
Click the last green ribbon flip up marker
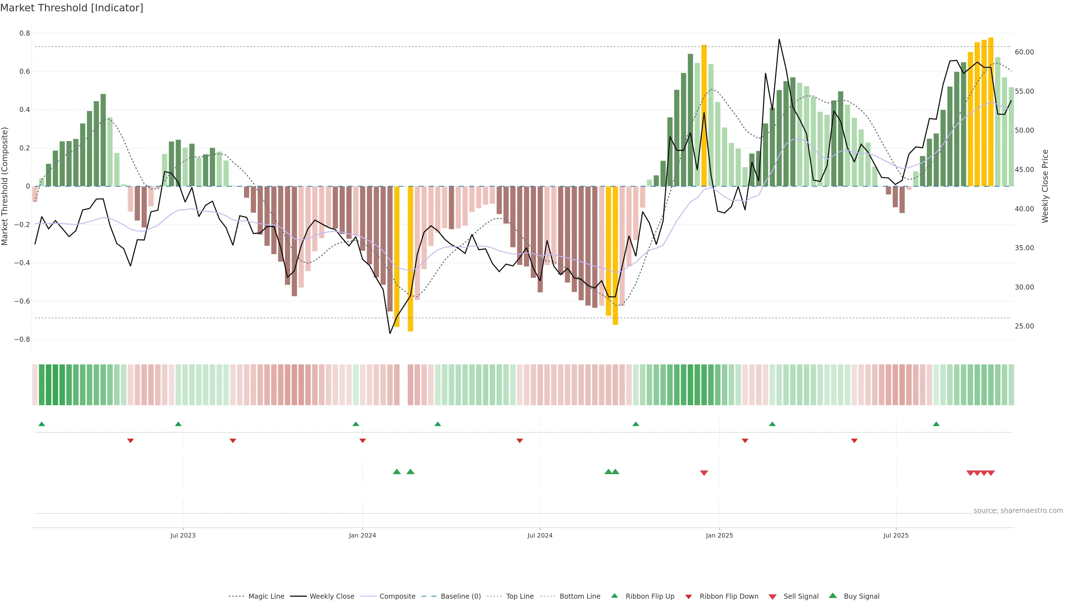click(936, 424)
